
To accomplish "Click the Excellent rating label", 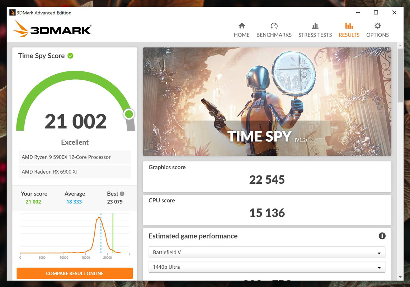I will pyautogui.click(x=75, y=142).
